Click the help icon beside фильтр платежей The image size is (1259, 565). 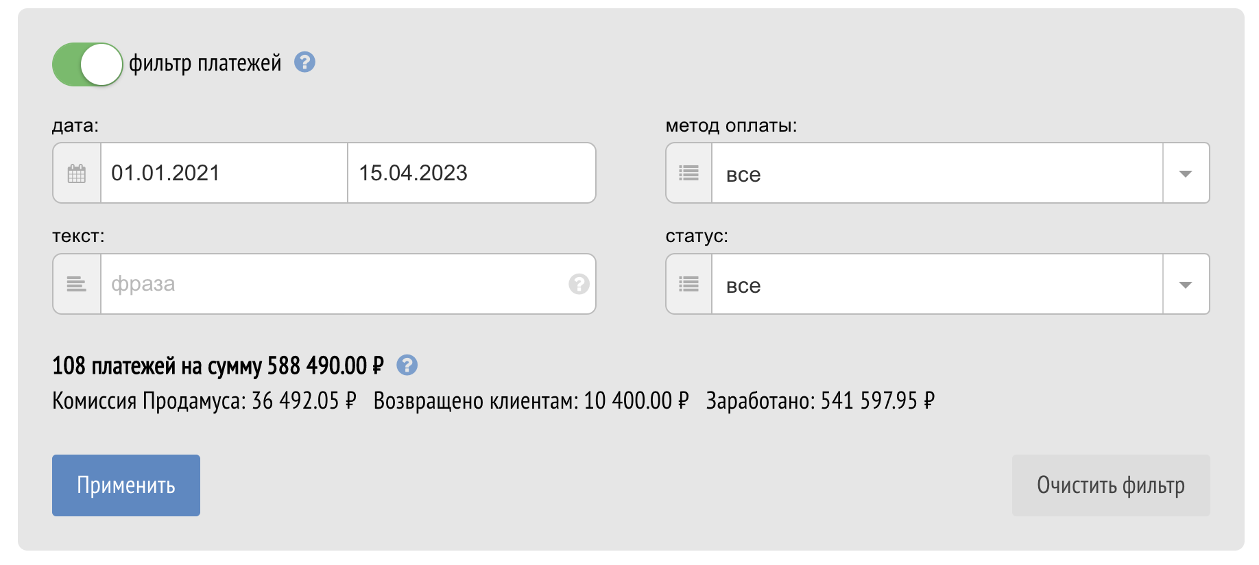(304, 62)
